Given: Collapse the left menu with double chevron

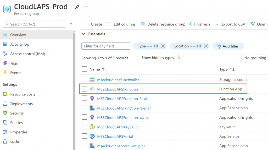Looking at the screenshot, I should point(71,24).
